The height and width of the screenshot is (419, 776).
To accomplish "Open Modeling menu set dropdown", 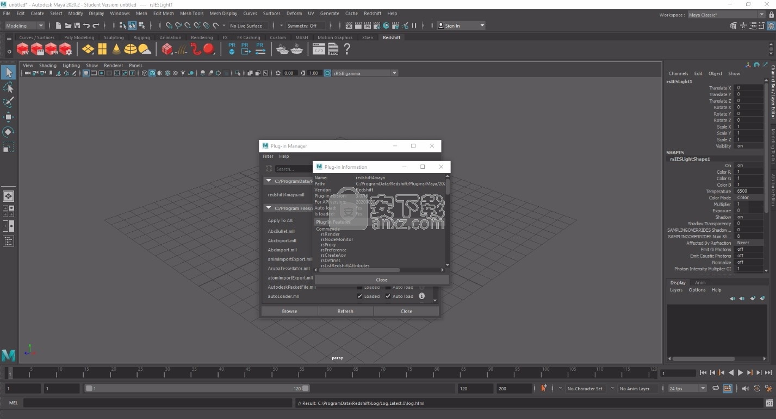I will click(24, 26).
